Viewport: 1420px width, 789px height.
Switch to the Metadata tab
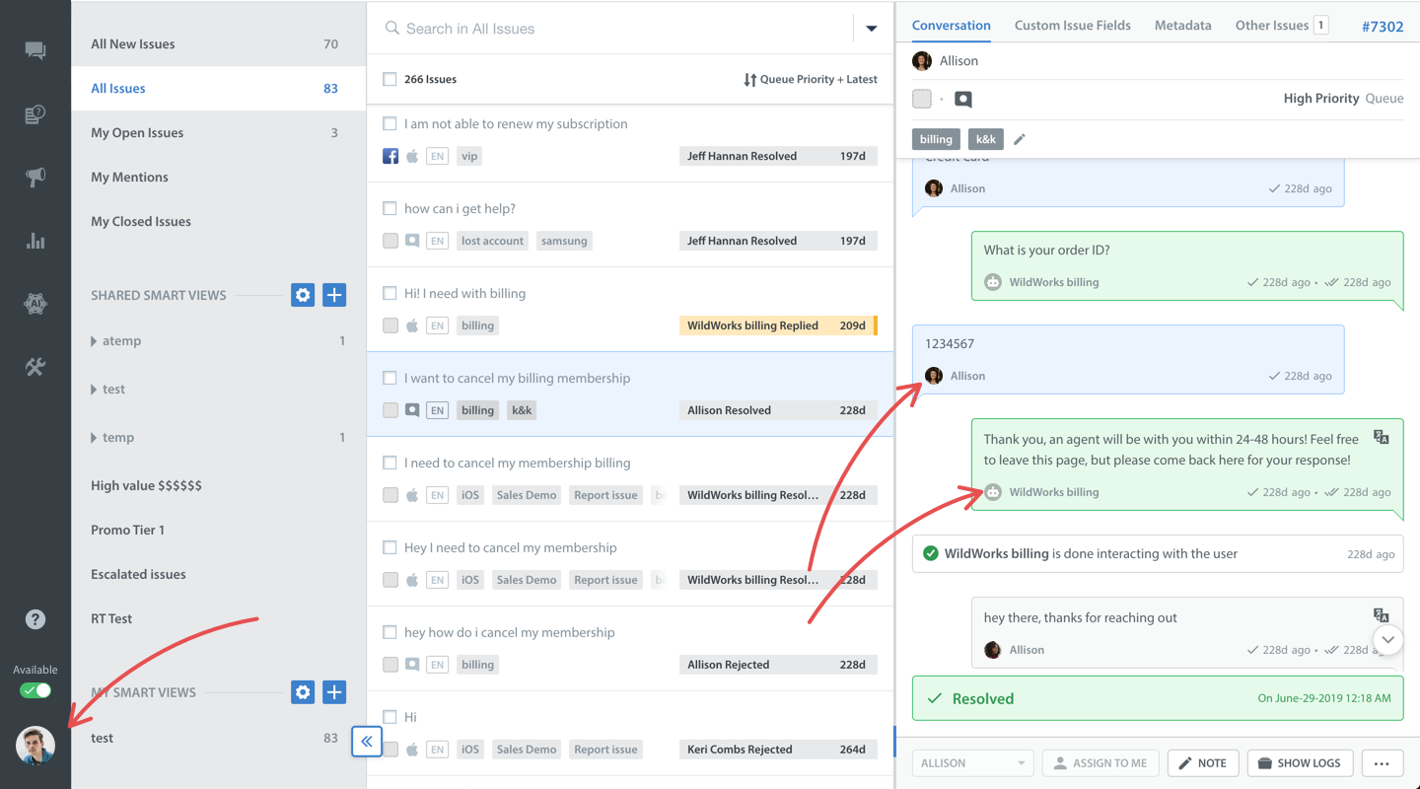[x=1182, y=25]
